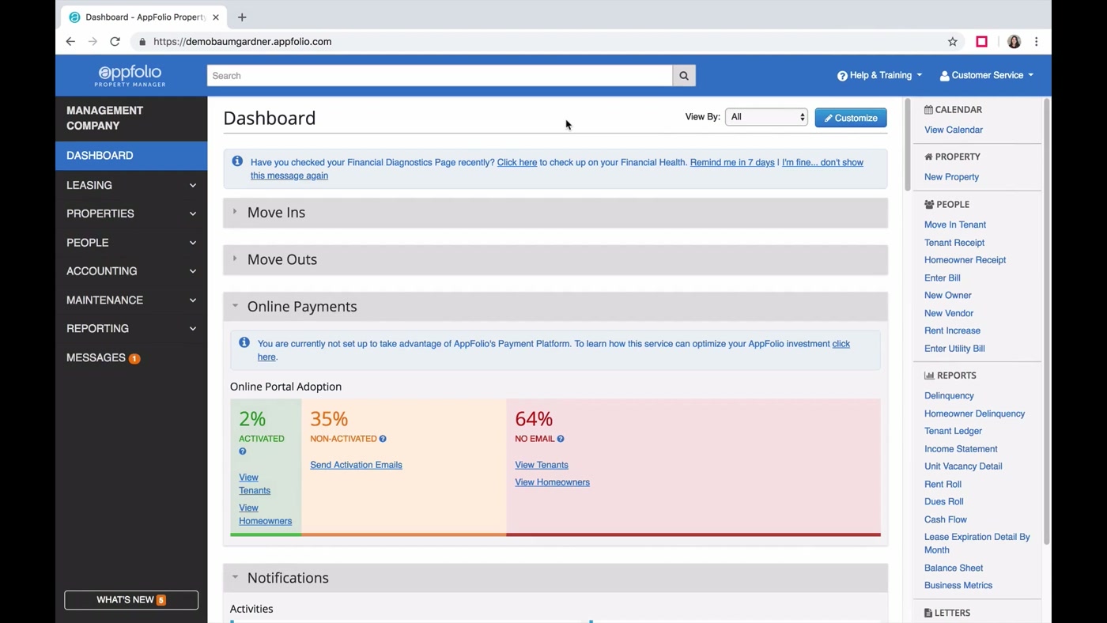Click the What's New count badge
The image size is (1107, 623).
[161, 600]
